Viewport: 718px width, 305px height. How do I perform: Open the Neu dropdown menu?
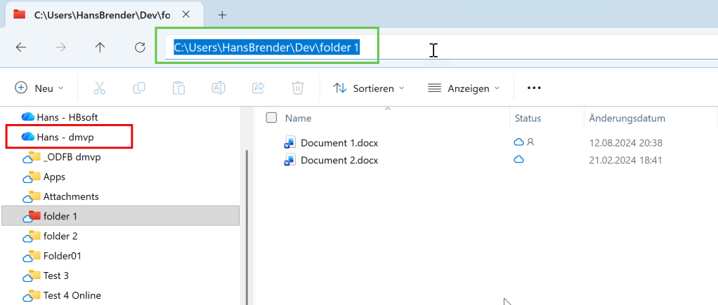[39, 88]
